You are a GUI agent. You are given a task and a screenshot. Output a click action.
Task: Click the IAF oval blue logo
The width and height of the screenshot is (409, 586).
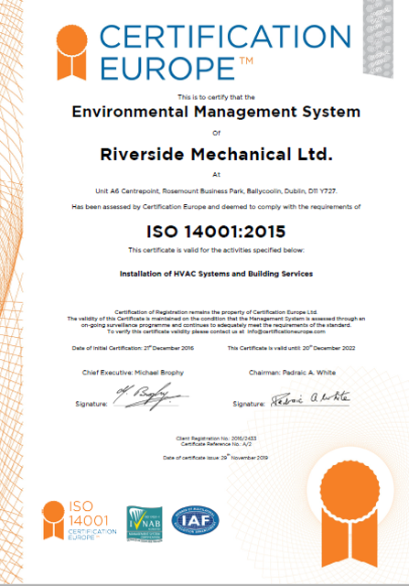[195, 520]
